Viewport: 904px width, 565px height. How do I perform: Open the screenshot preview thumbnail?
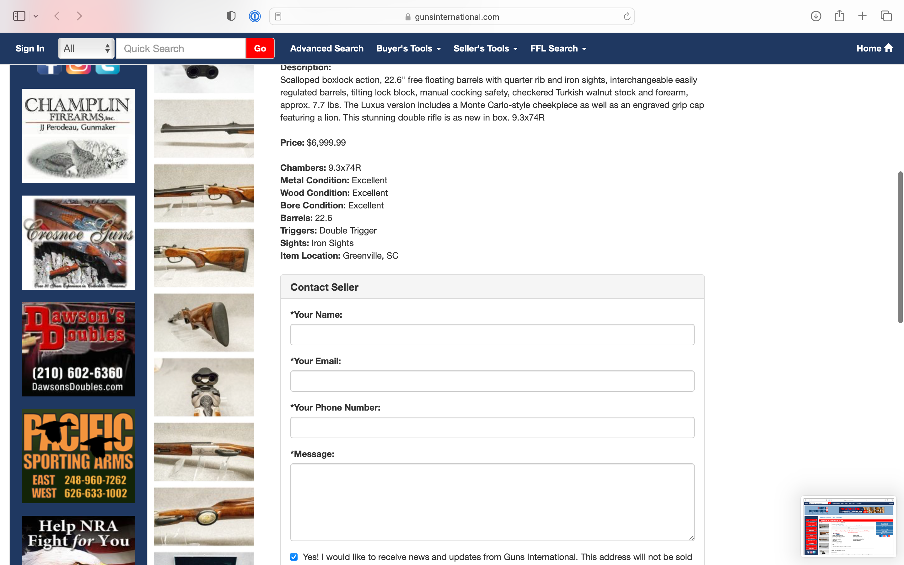pos(849,526)
